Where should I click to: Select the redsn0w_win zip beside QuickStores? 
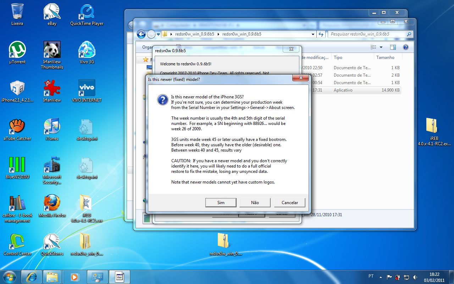[x=87, y=245]
